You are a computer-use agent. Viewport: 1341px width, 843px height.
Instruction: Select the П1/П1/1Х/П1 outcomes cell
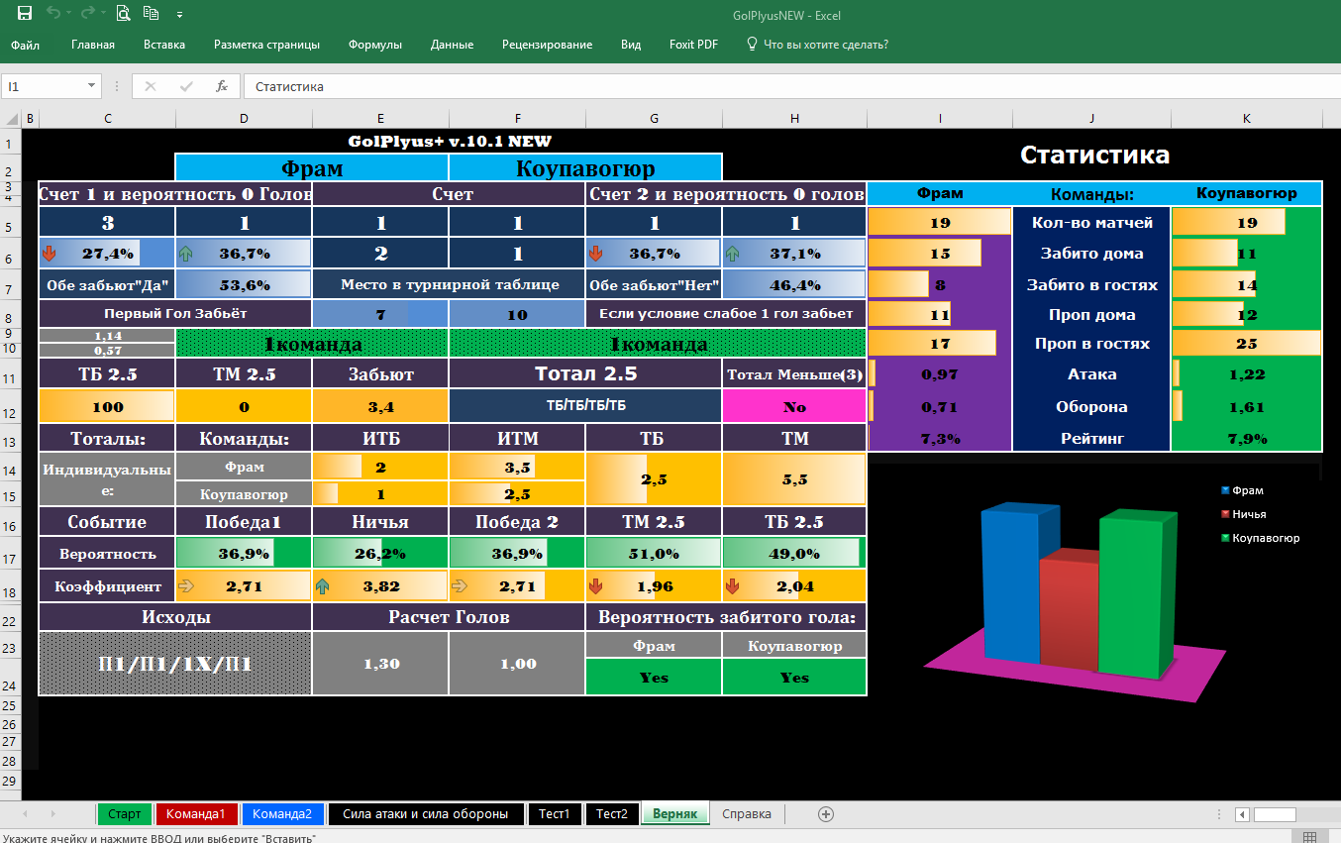pos(175,664)
